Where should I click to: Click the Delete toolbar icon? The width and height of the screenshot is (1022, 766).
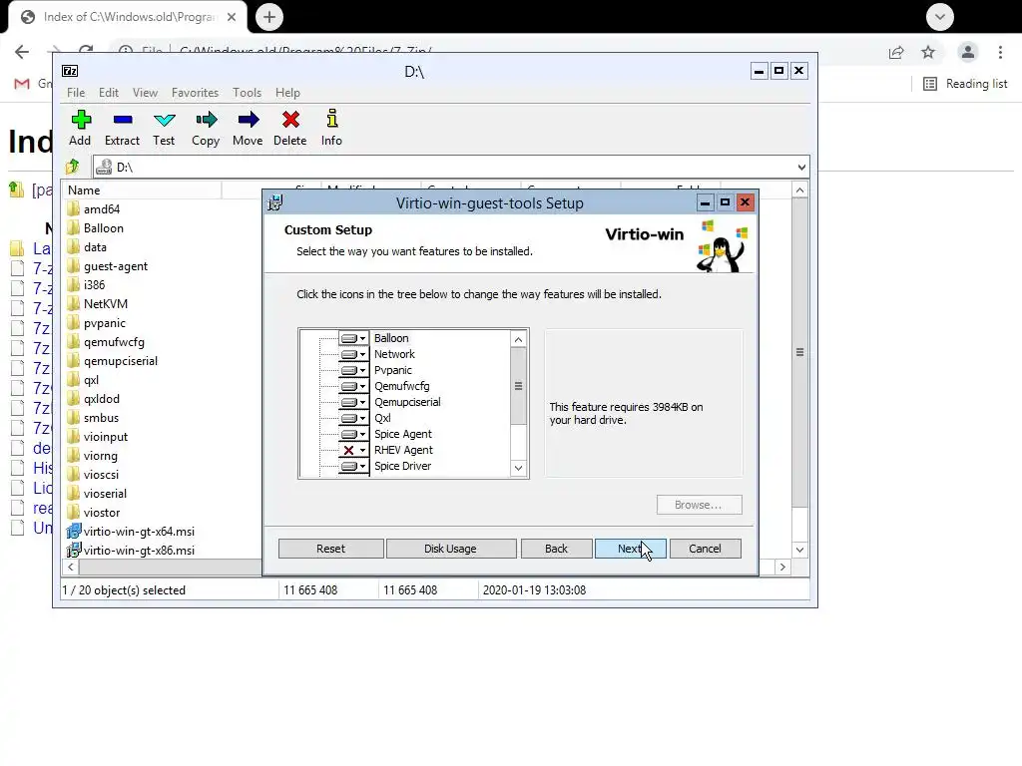click(x=290, y=128)
